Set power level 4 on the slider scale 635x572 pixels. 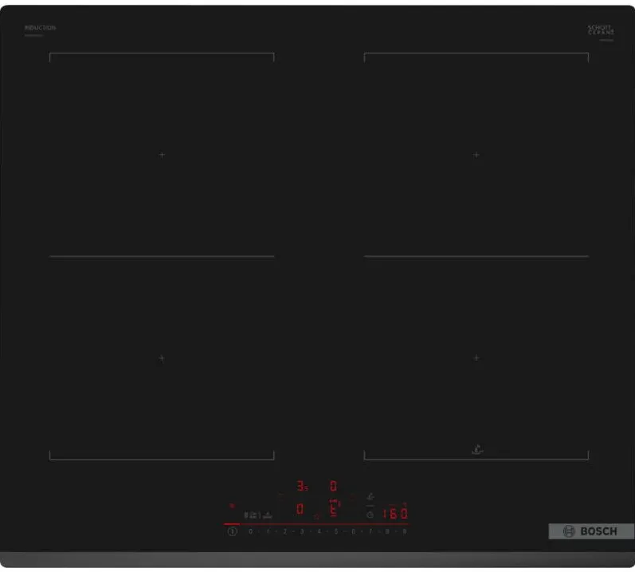(319, 531)
